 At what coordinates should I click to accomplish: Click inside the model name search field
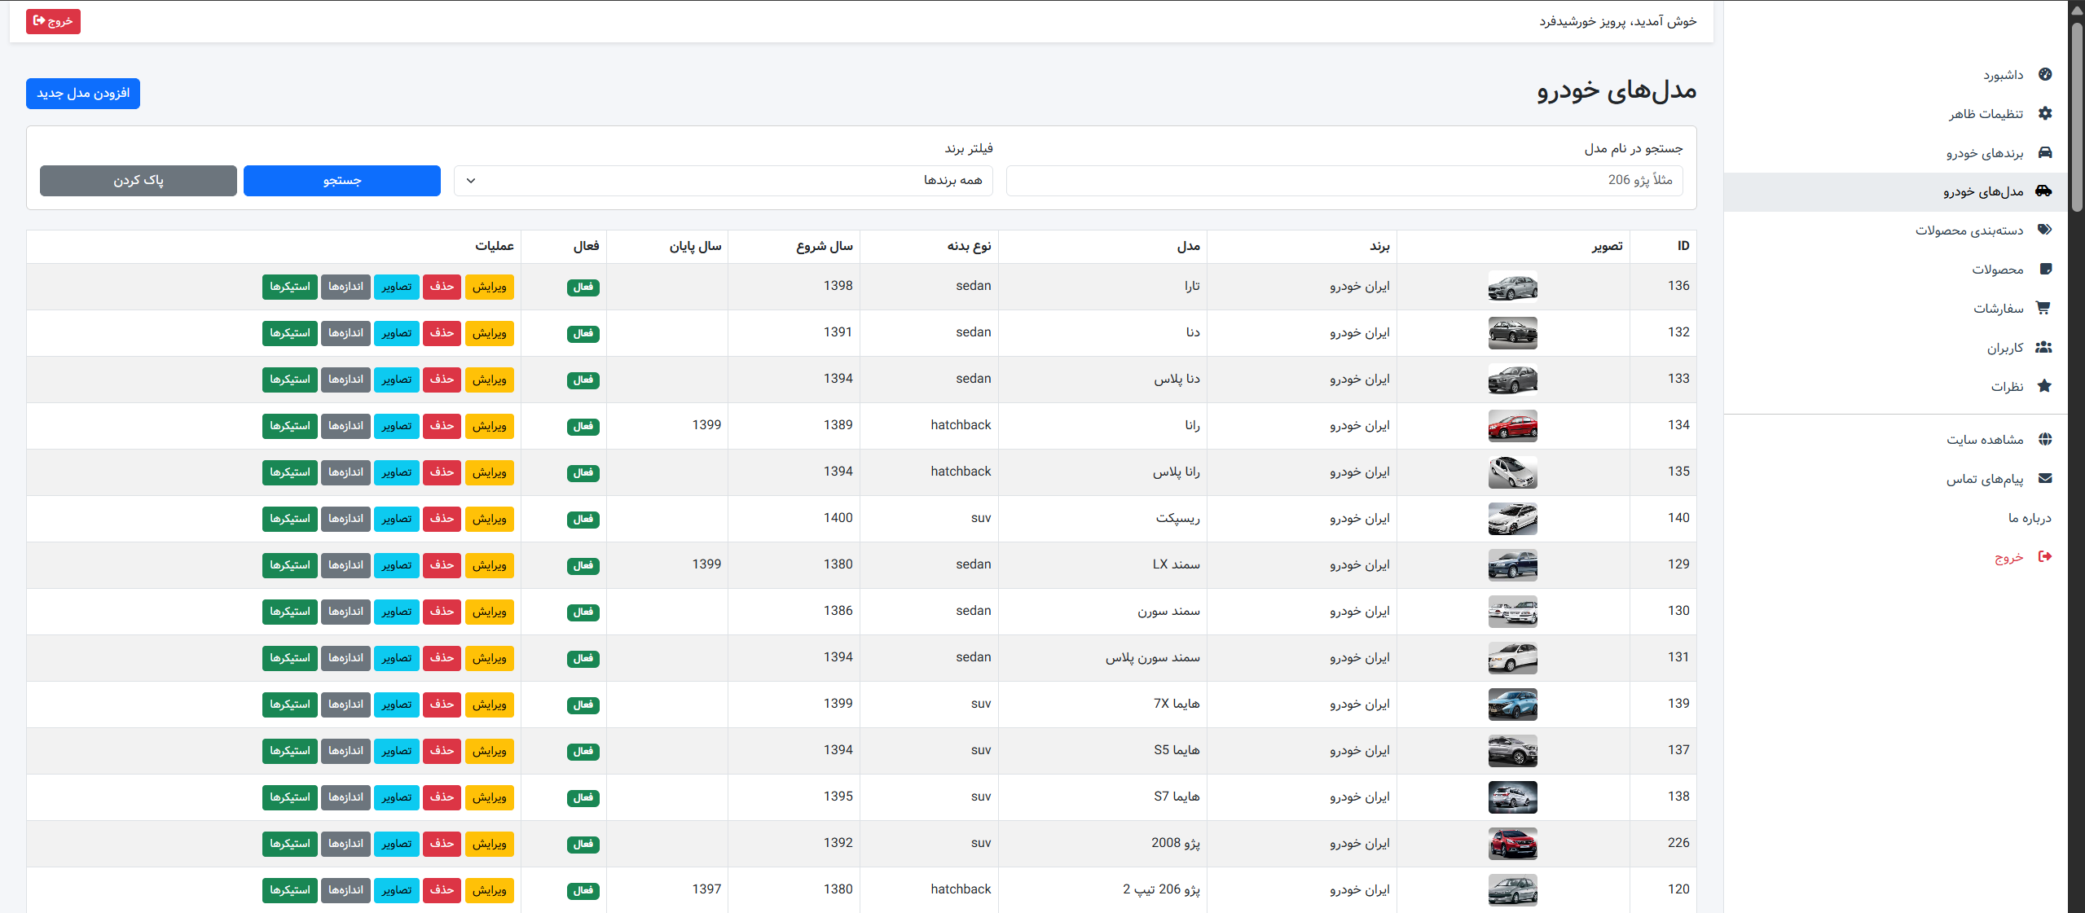click(x=1344, y=181)
